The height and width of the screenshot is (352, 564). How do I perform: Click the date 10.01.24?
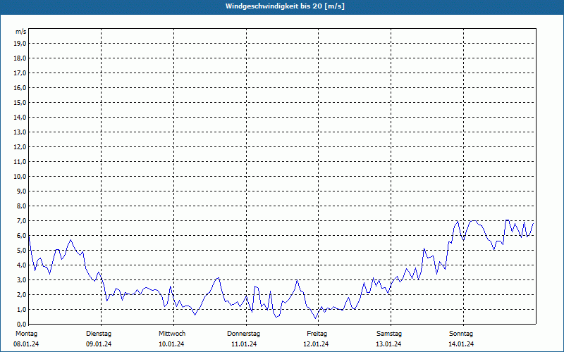coord(171,344)
